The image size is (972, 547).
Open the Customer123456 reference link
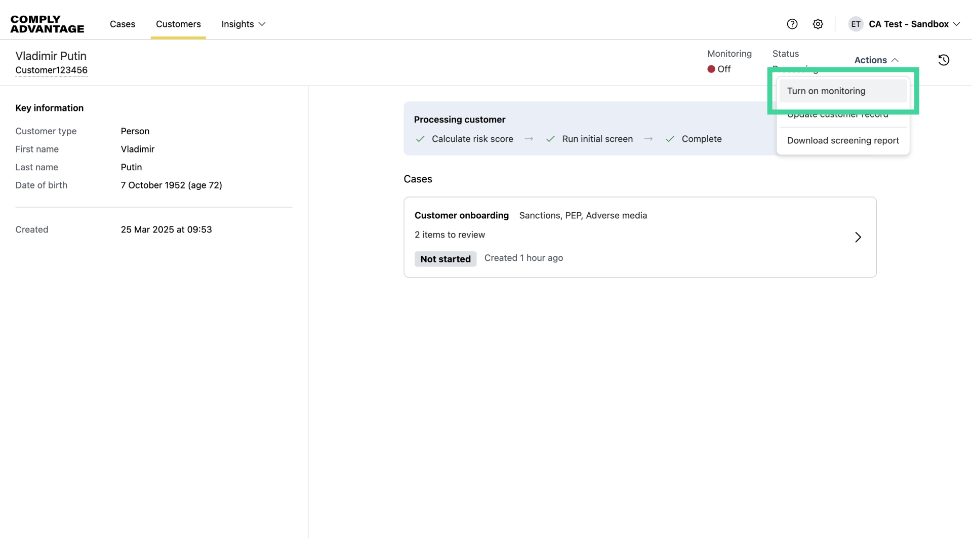52,70
